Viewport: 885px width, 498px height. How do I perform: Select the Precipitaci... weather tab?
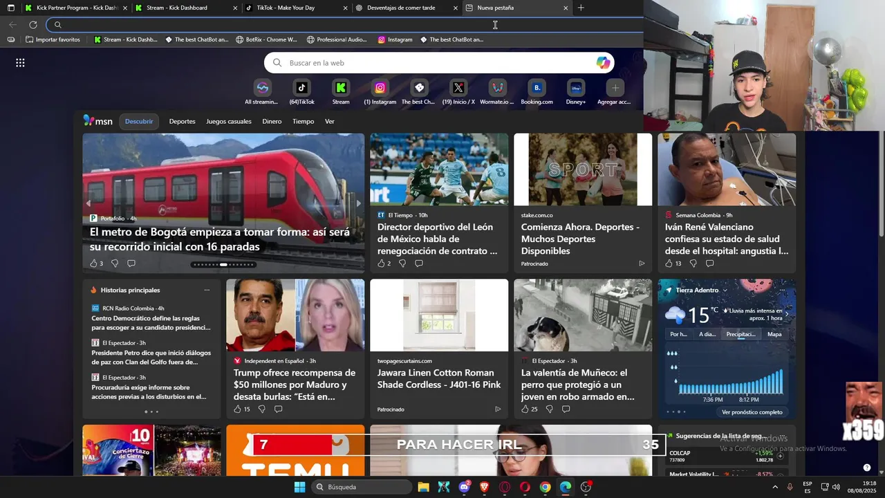click(x=741, y=334)
